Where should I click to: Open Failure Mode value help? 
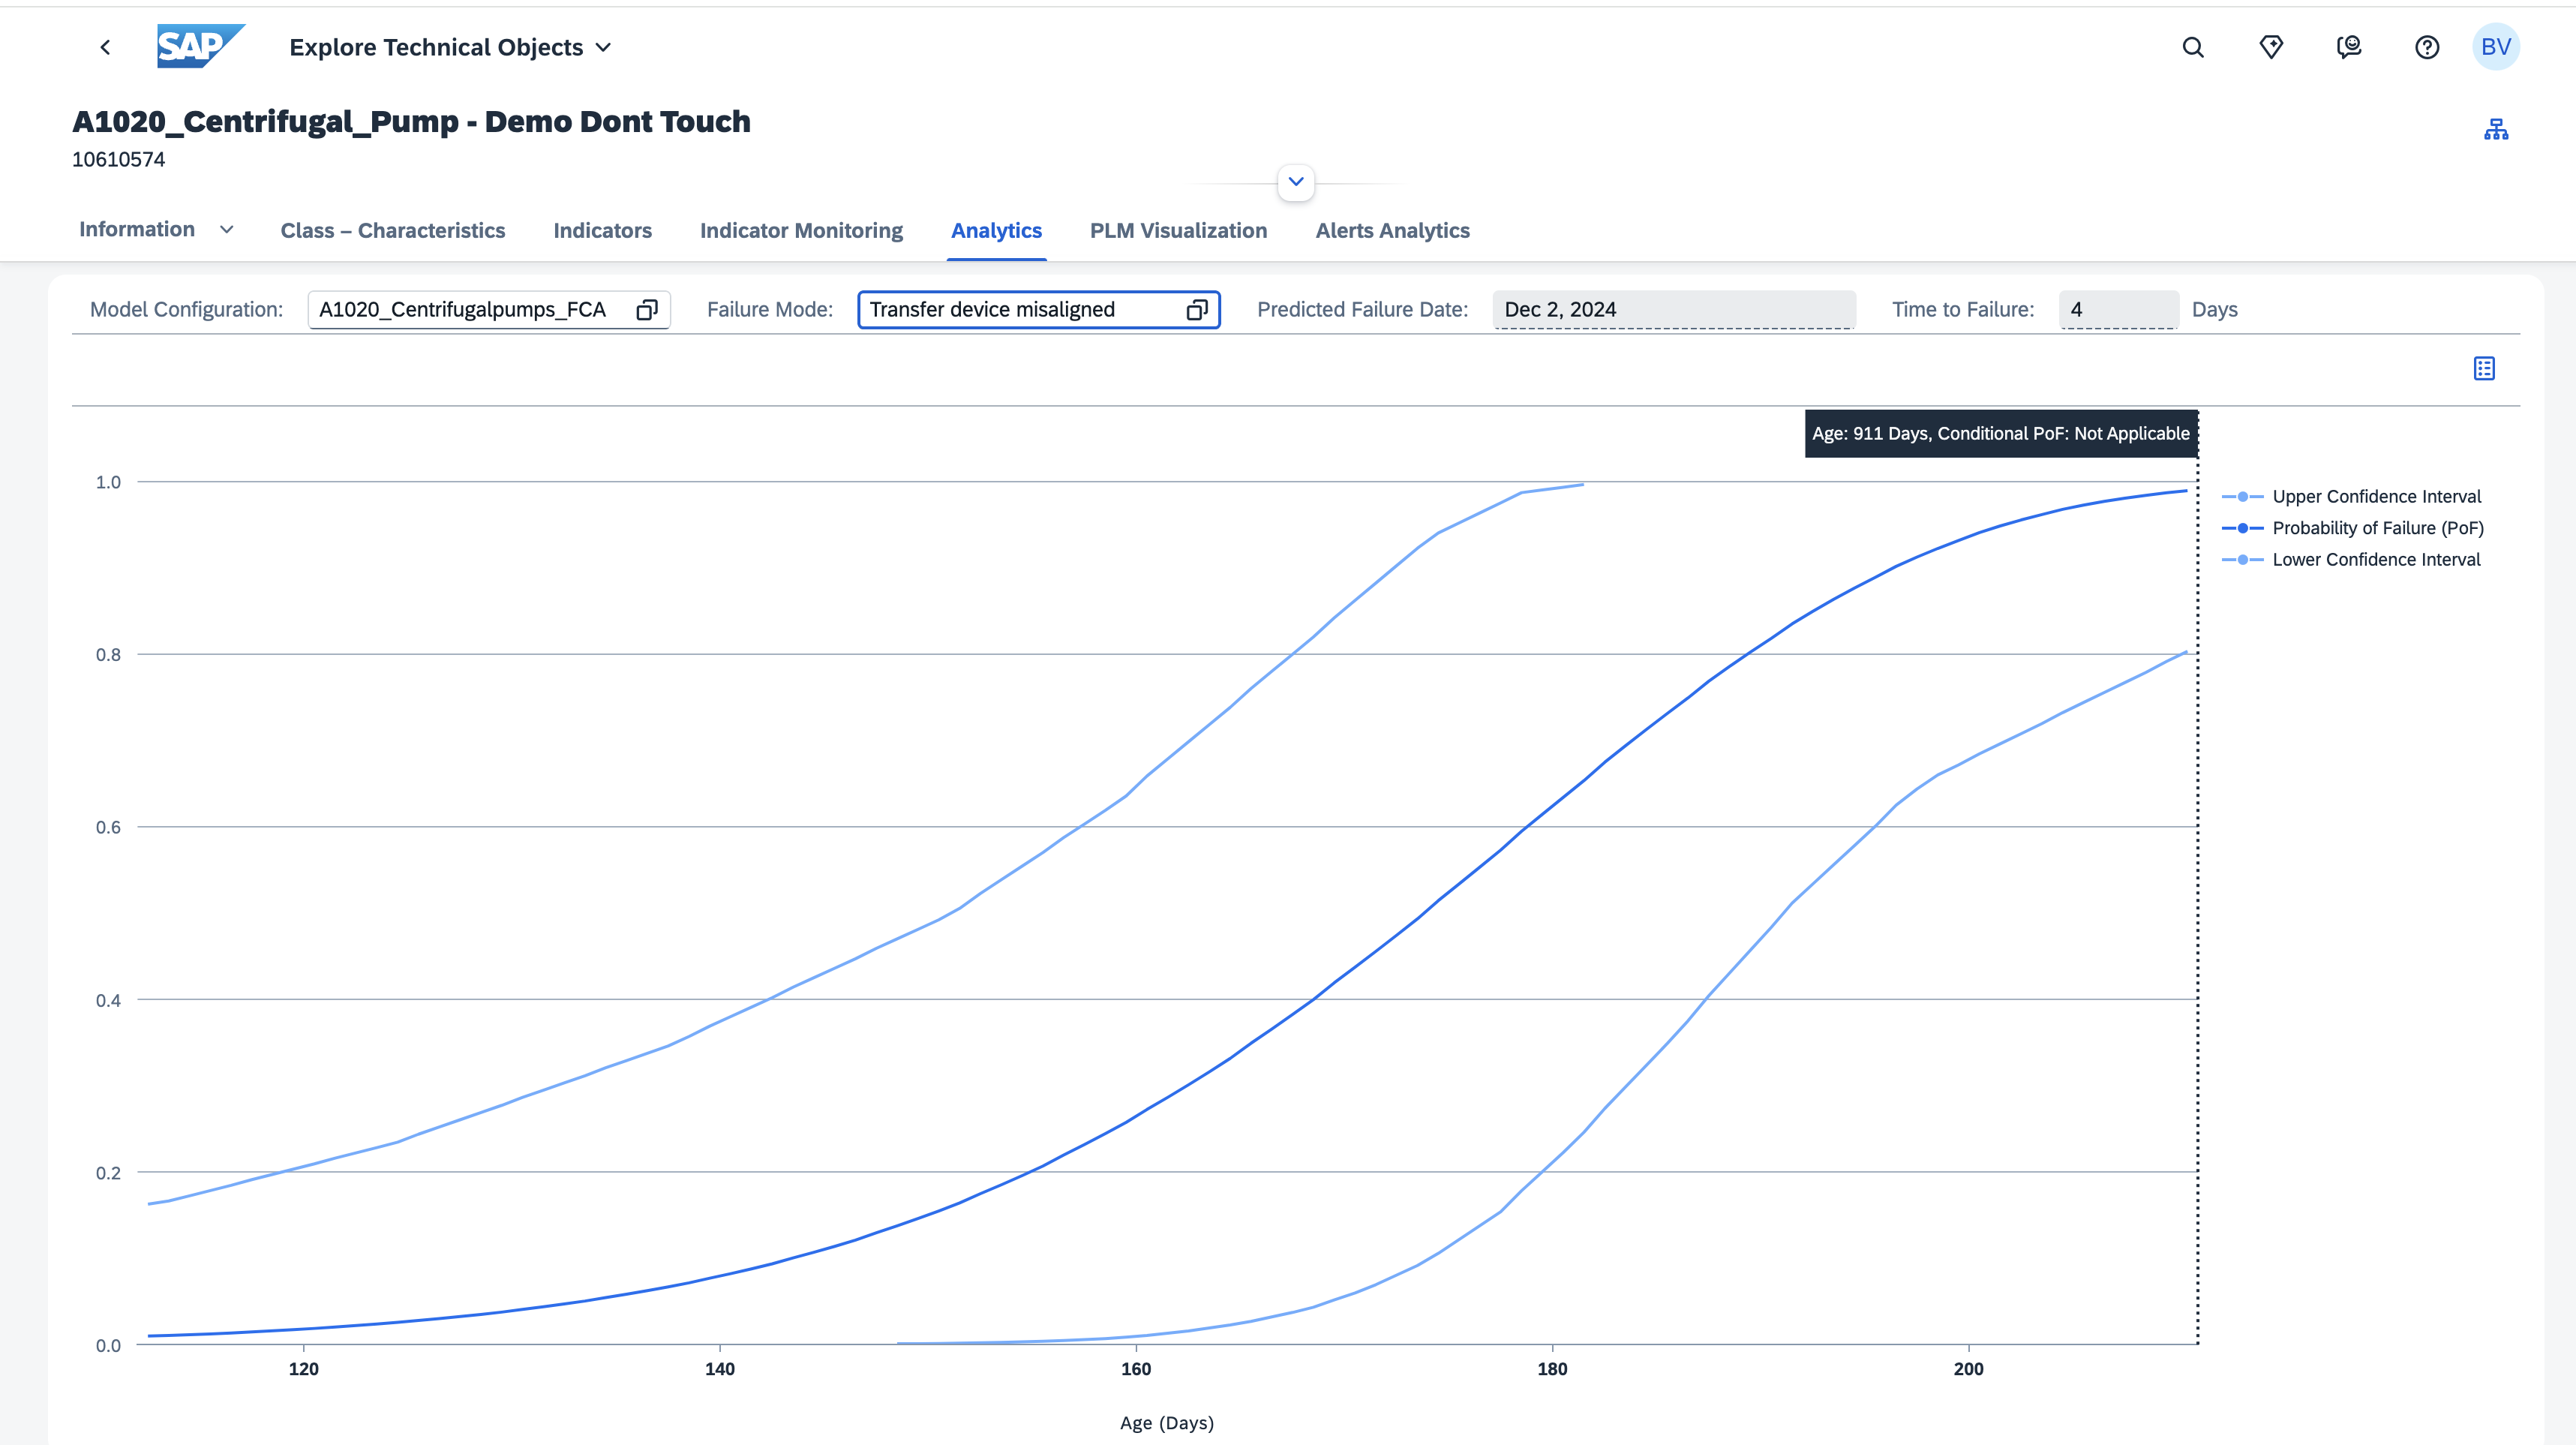pyautogui.click(x=1197, y=310)
